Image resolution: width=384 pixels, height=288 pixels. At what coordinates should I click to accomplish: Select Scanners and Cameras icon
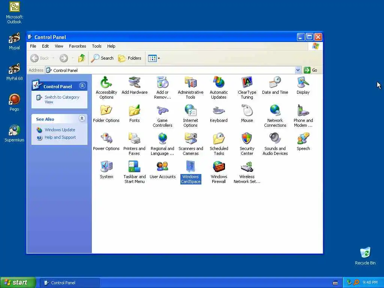(190, 144)
